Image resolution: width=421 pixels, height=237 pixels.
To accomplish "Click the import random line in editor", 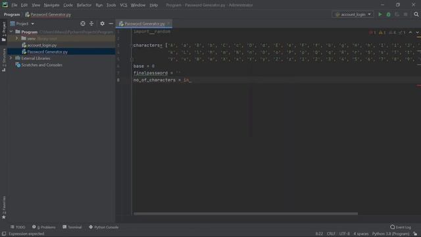I will point(152,32).
